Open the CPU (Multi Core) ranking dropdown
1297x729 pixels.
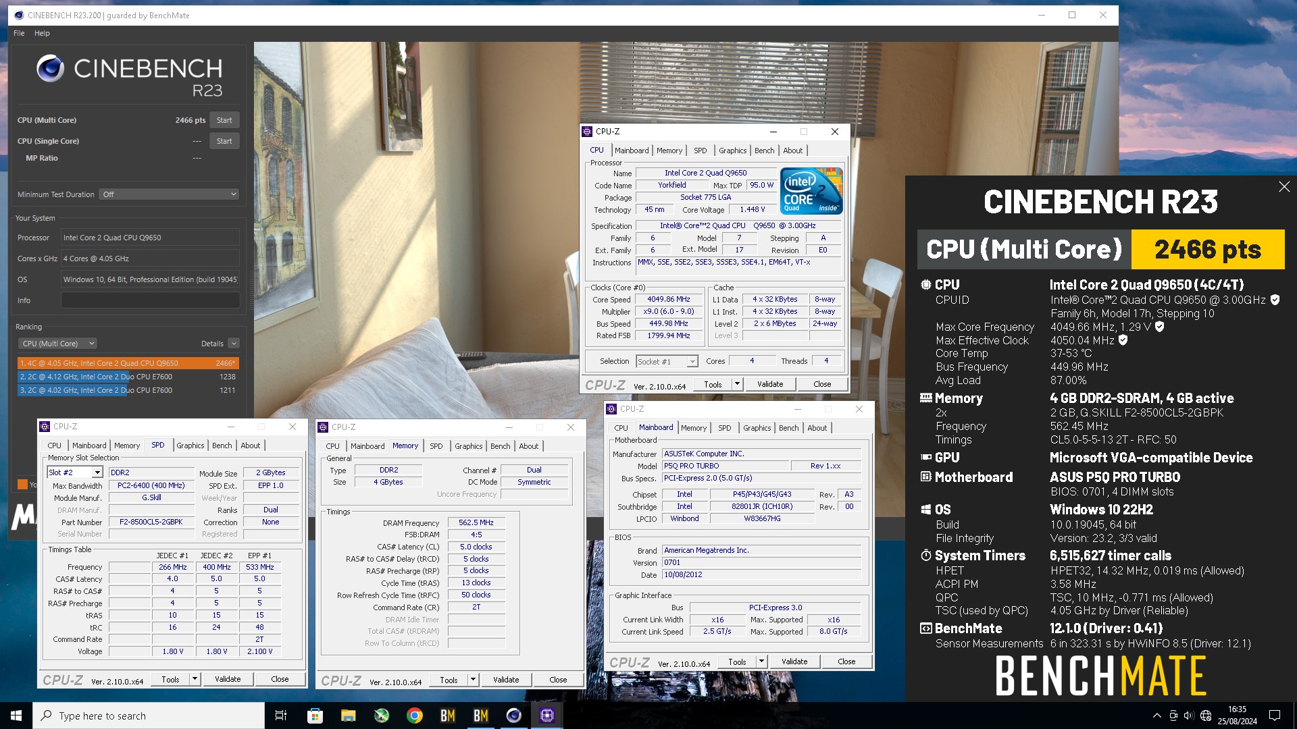pos(57,344)
